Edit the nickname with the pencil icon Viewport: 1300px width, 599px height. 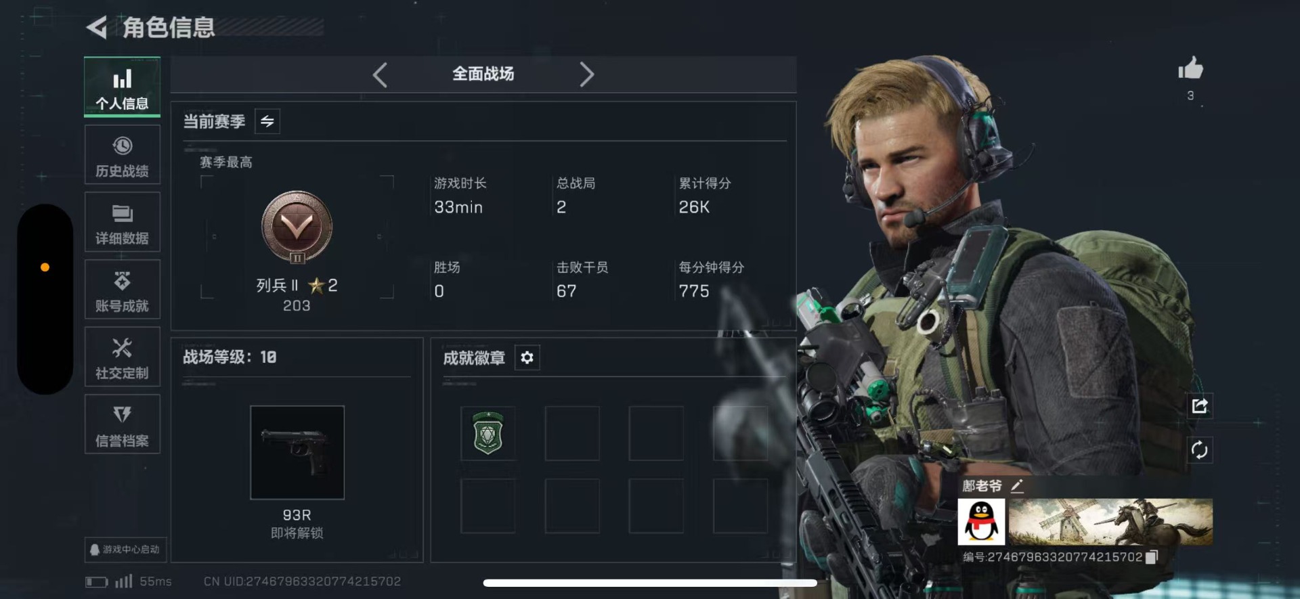pos(1016,486)
